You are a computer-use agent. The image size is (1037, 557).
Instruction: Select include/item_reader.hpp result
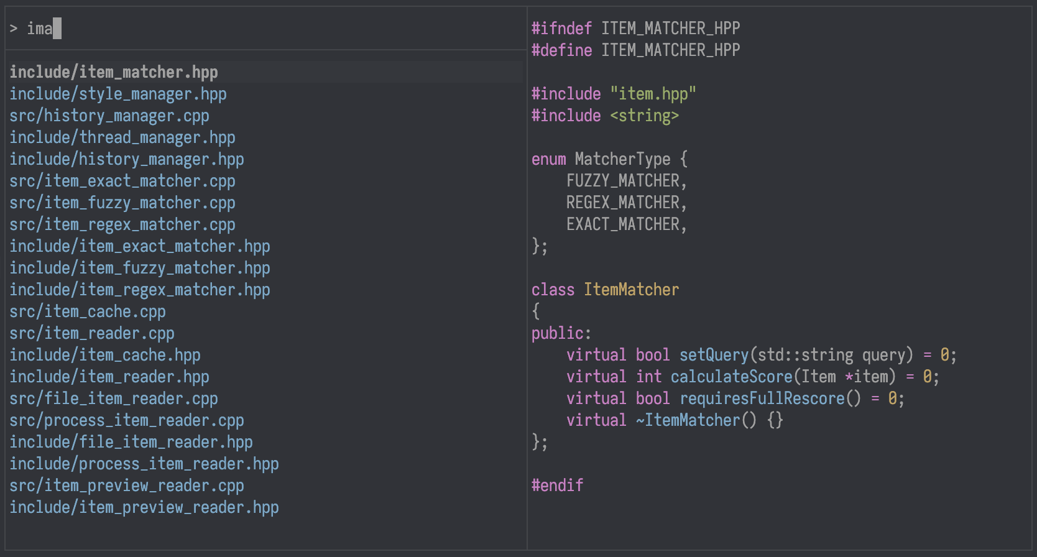(109, 377)
